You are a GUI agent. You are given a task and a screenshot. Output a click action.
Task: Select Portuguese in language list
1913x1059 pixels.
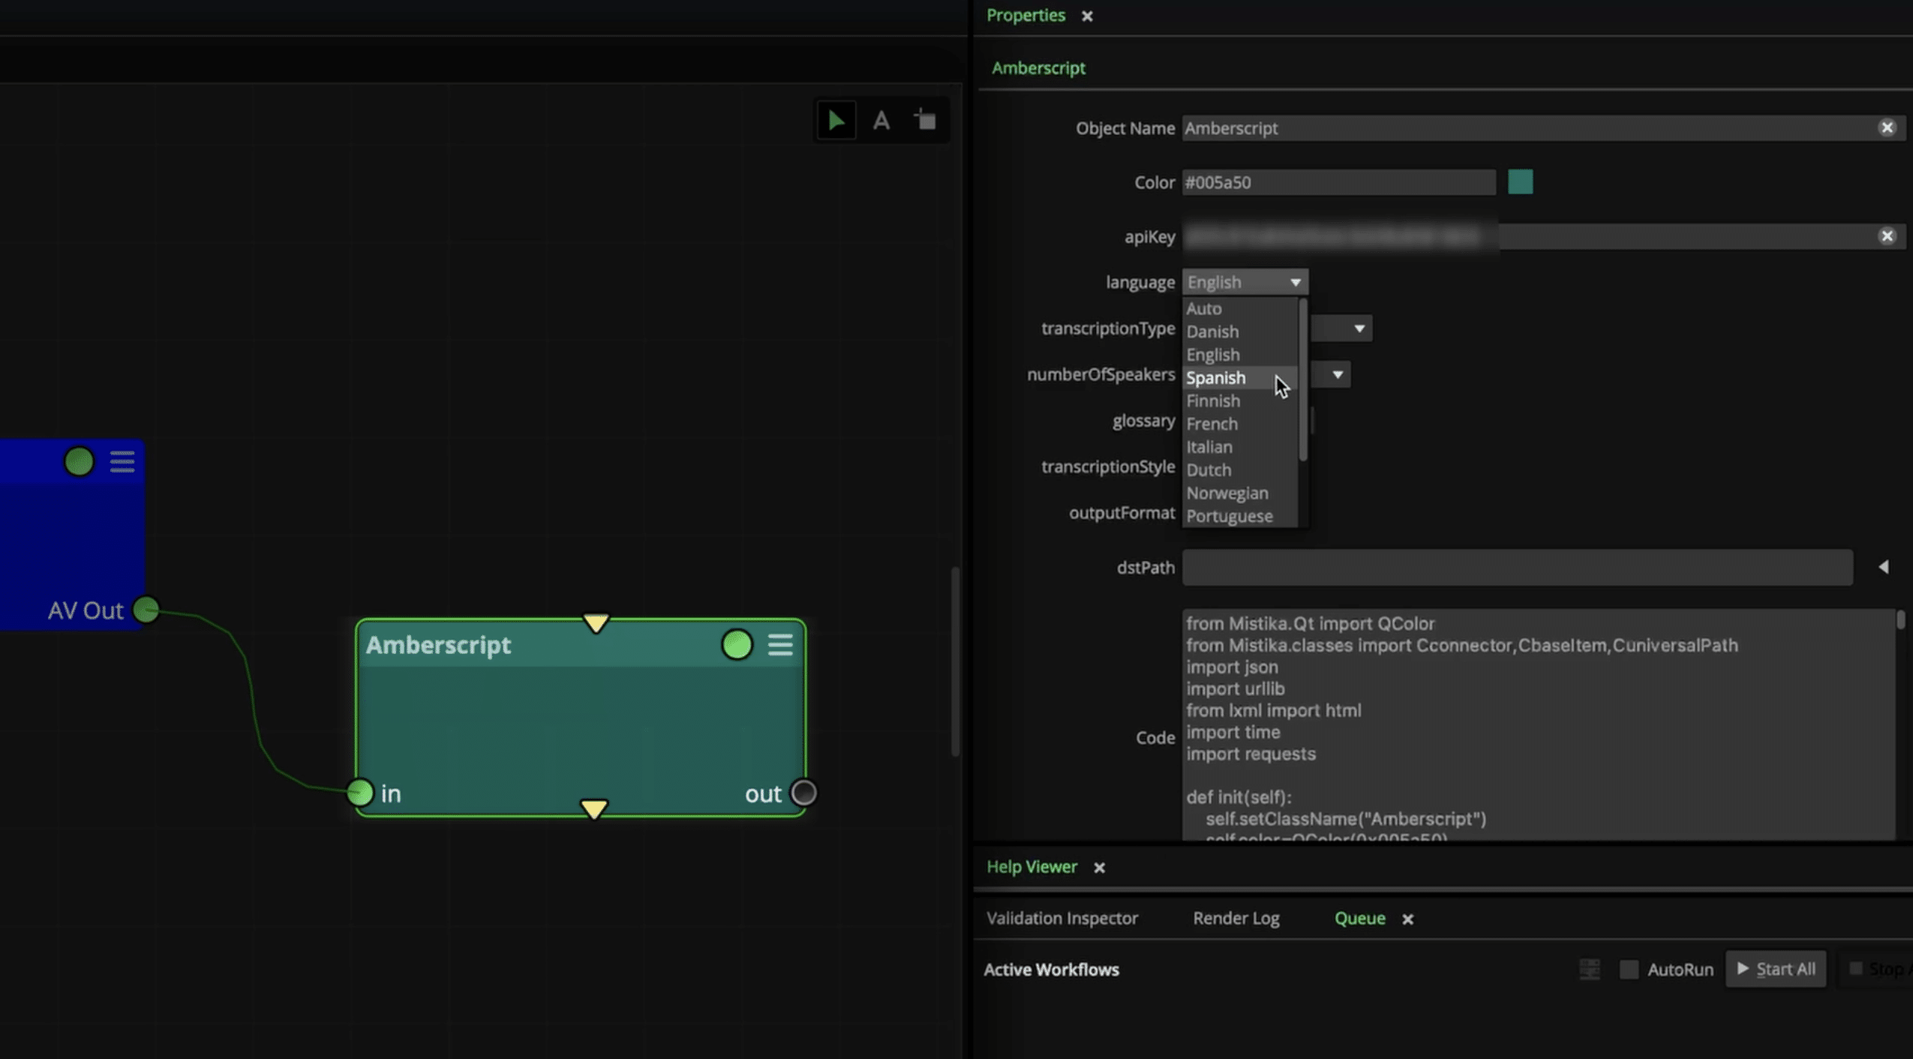pos(1241,516)
